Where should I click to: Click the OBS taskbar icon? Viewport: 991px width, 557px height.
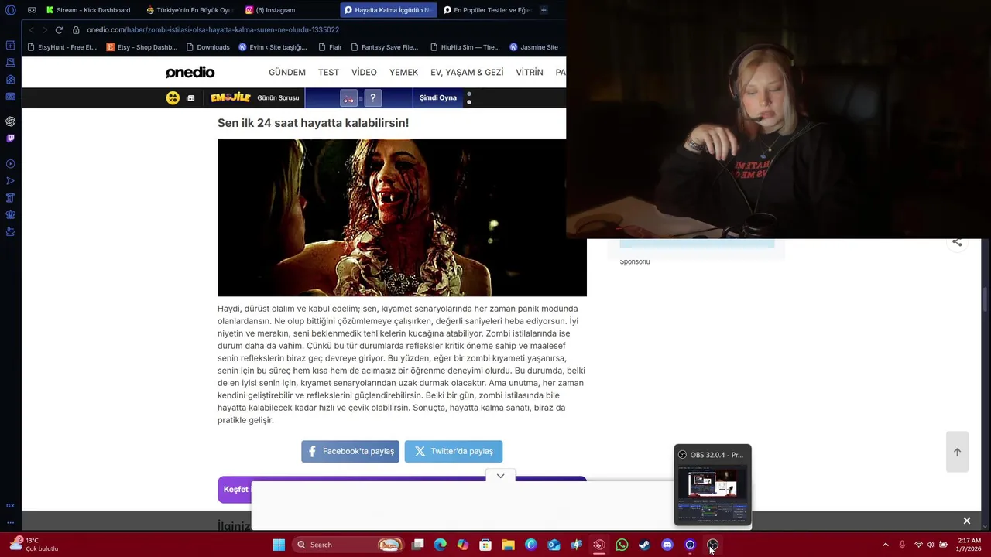[712, 545]
